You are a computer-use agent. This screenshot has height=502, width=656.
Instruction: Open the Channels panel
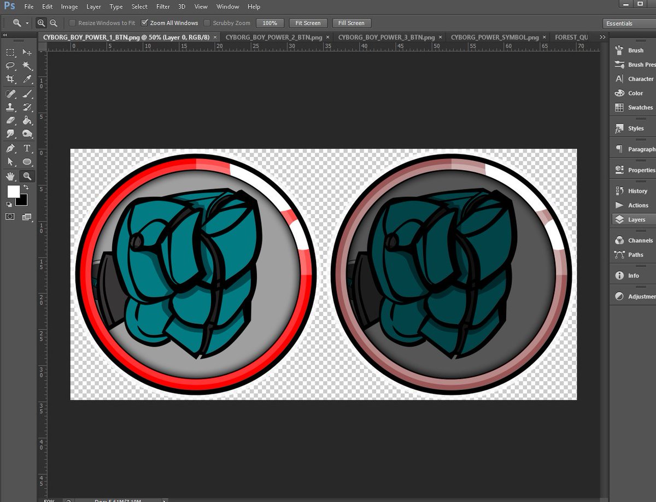pos(633,240)
